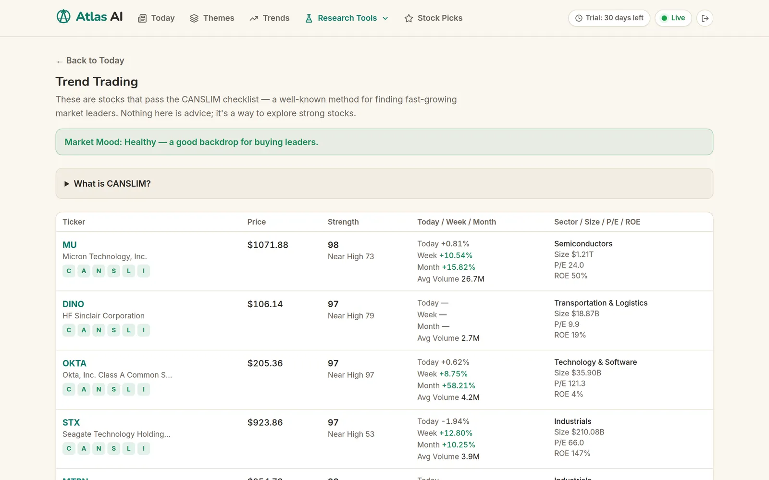Click the clock icon in the trial badge
The image size is (769, 480).
coord(579,18)
